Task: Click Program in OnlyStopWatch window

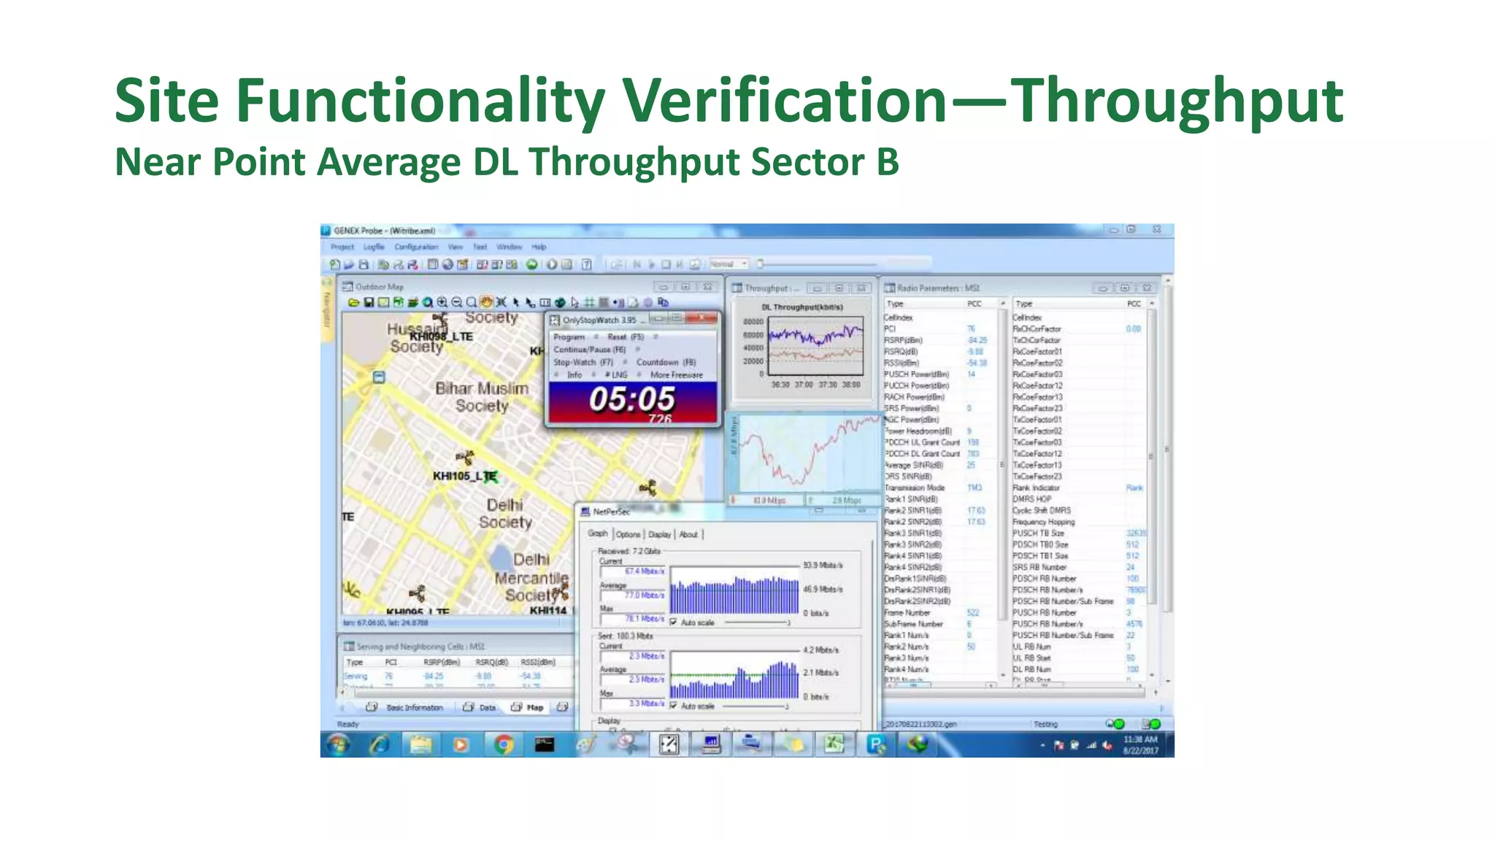Action: (569, 337)
